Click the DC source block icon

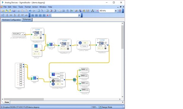point(36,46)
